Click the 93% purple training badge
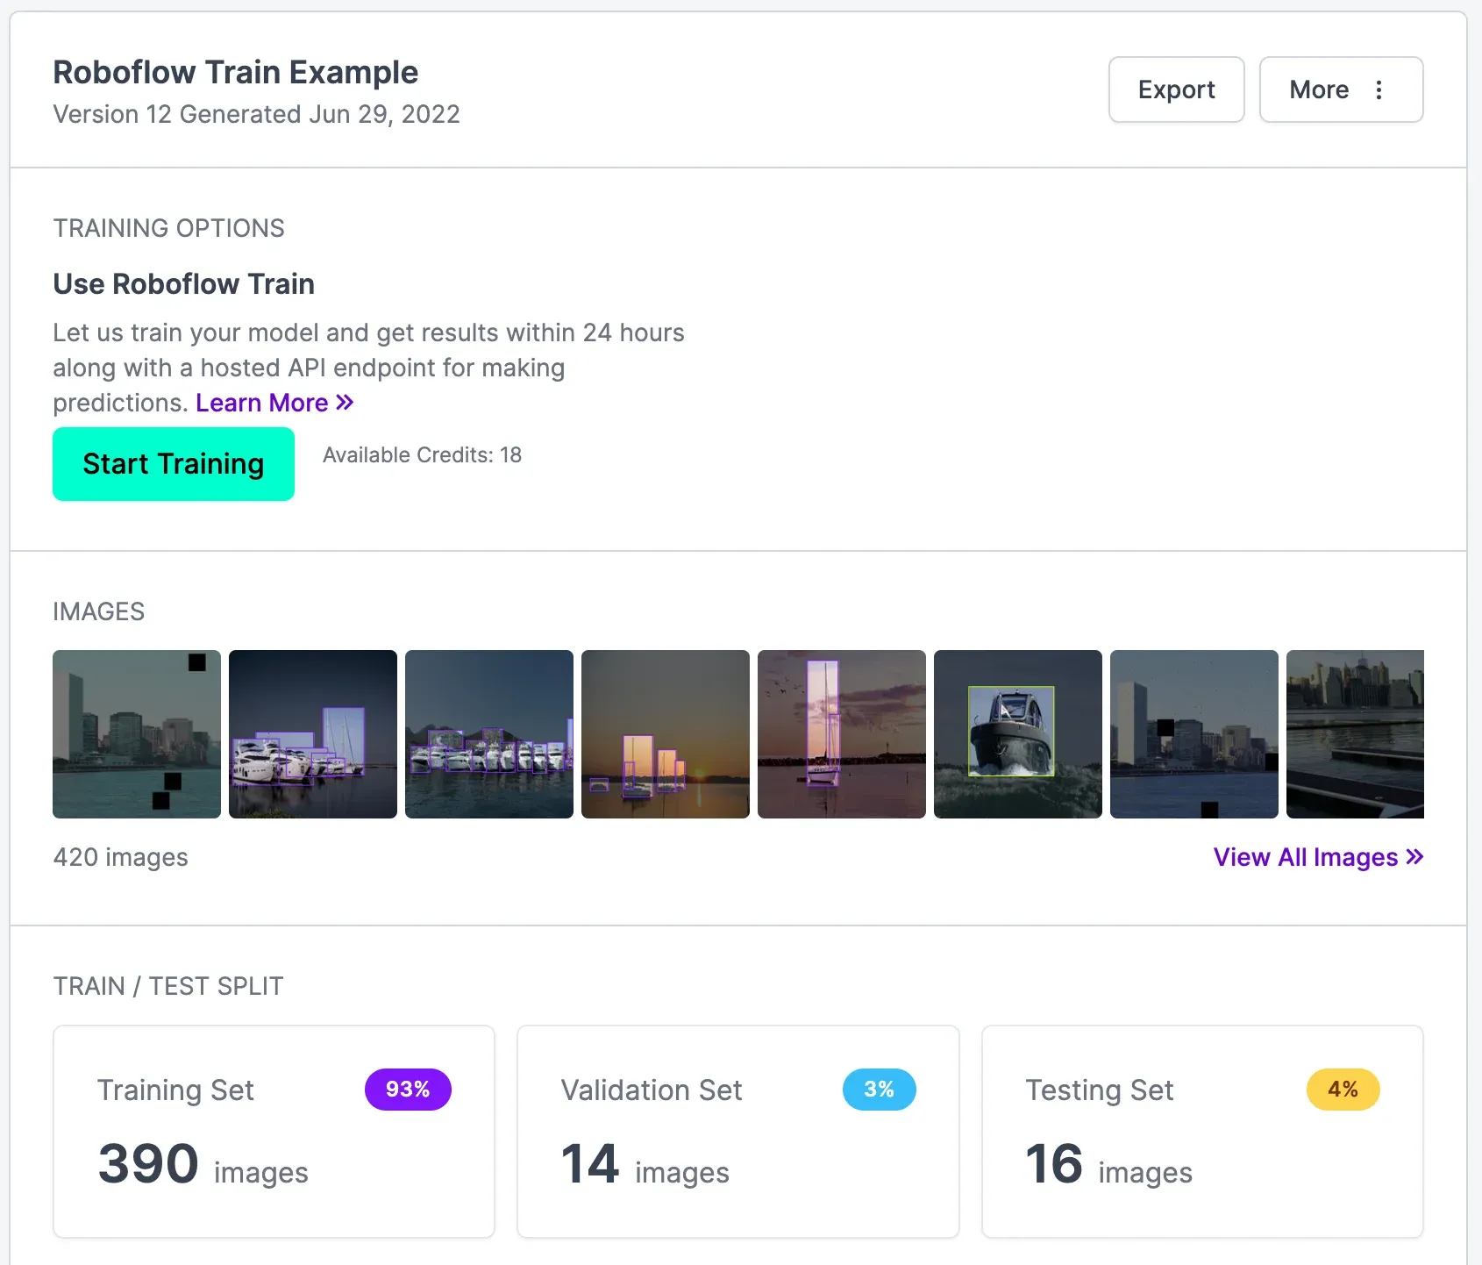The height and width of the screenshot is (1265, 1482). click(408, 1090)
